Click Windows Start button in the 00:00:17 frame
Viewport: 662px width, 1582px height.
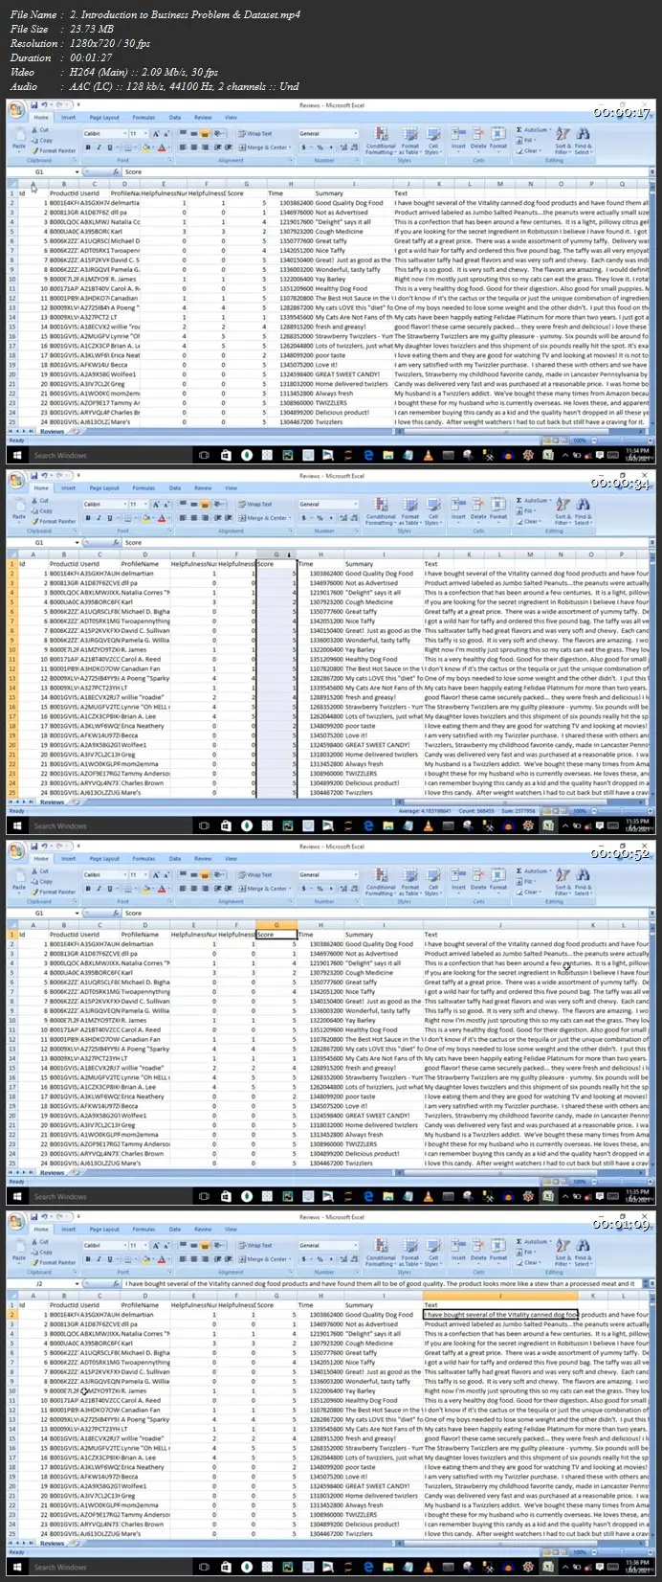point(15,455)
